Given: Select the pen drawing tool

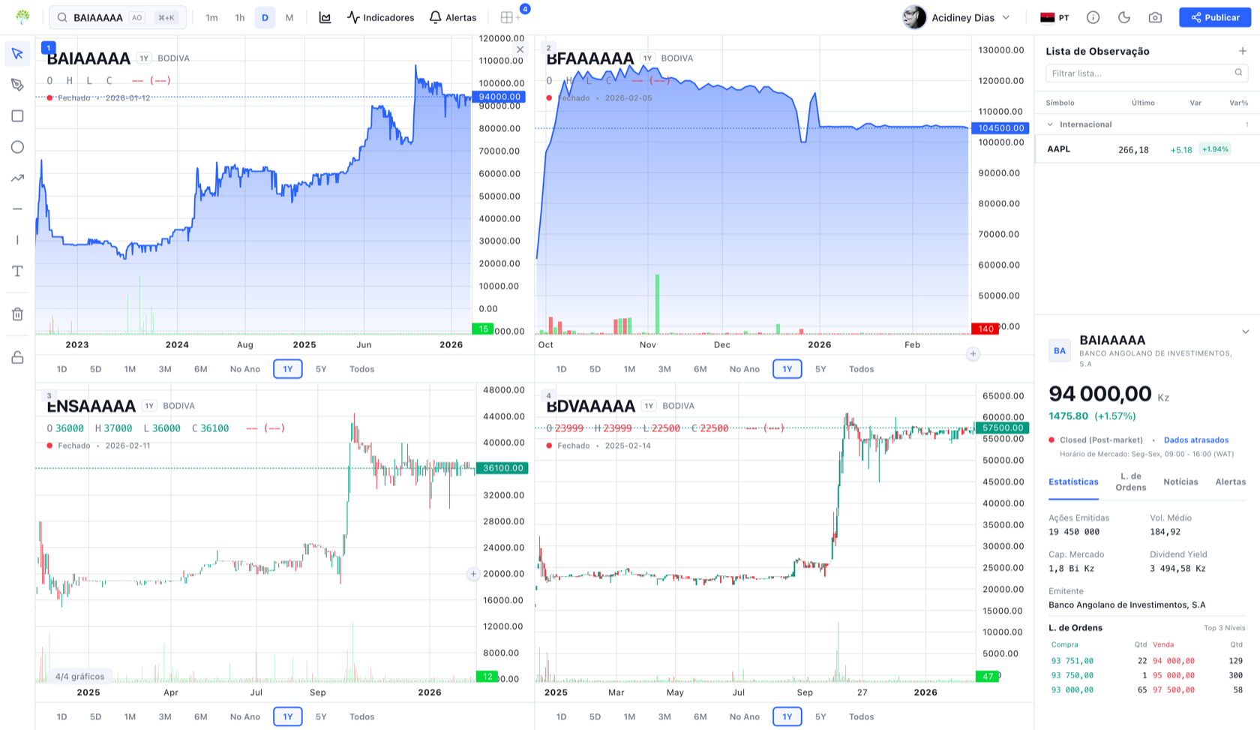Looking at the screenshot, I should pos(17,85).
